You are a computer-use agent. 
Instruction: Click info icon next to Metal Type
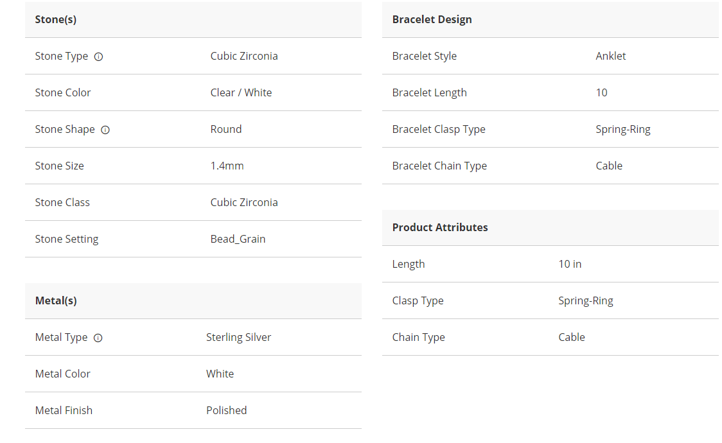click(98, 338)
